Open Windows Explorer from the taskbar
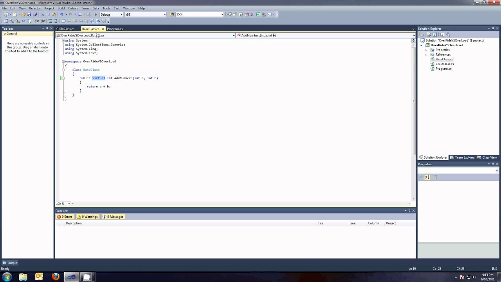501x282 pixels. point(23,277)
